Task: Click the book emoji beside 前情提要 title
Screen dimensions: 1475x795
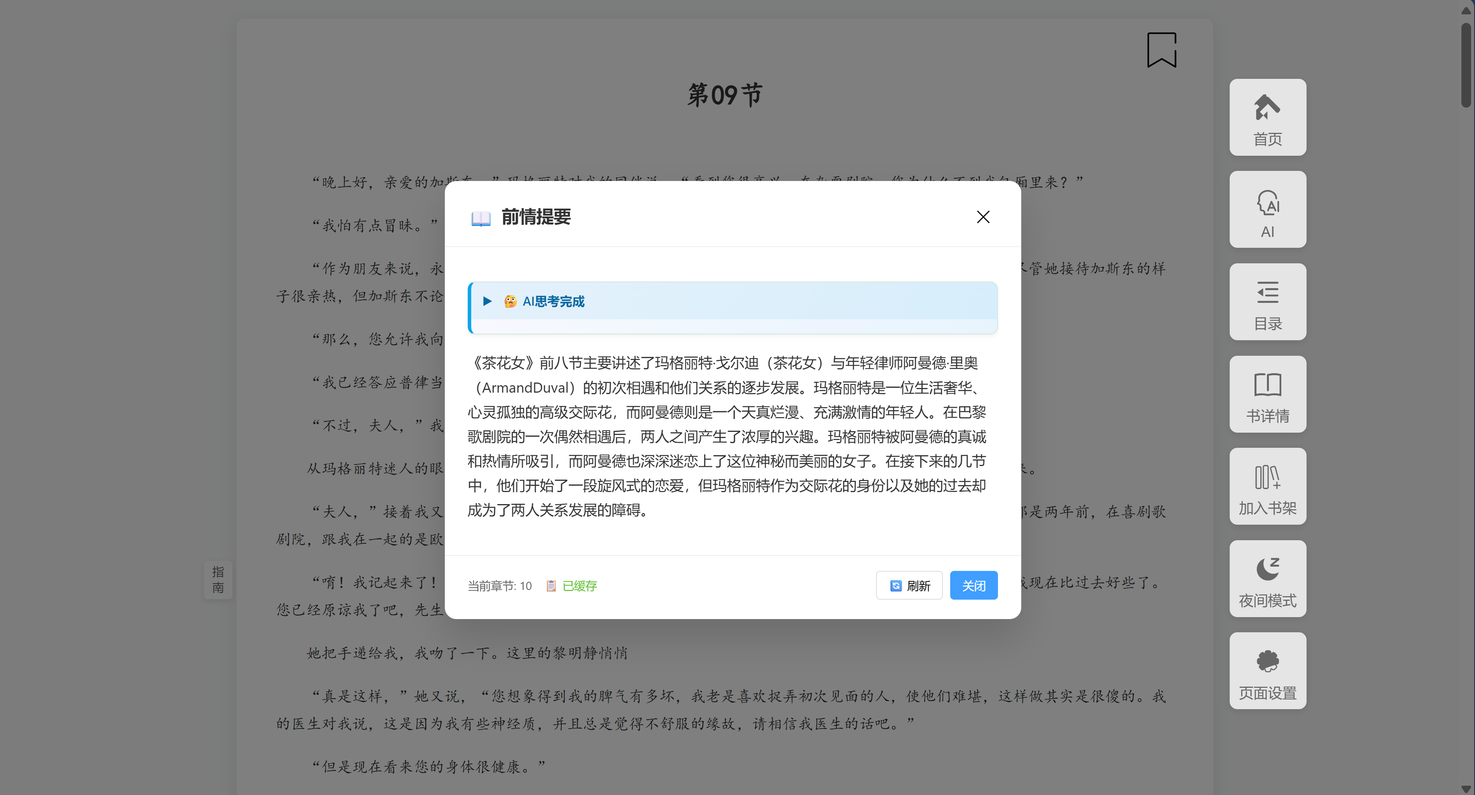Action: [481, 218]
